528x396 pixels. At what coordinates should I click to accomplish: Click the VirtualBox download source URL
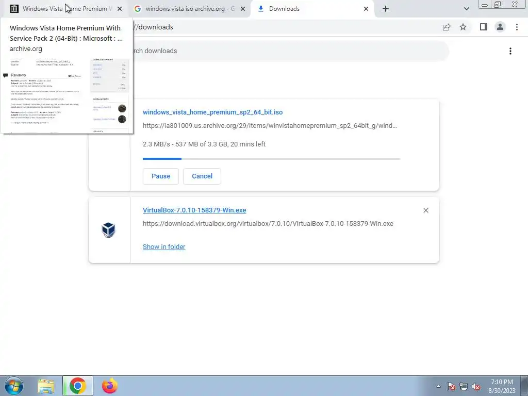[268, 224]
